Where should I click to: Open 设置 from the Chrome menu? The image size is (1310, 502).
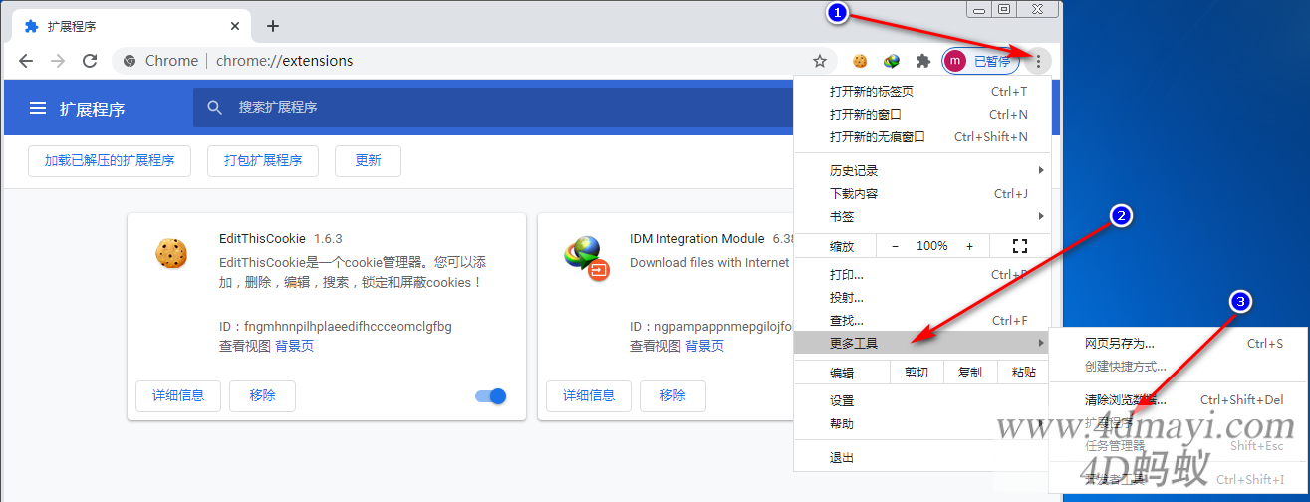pyautogui.click(x=921, y=400)
